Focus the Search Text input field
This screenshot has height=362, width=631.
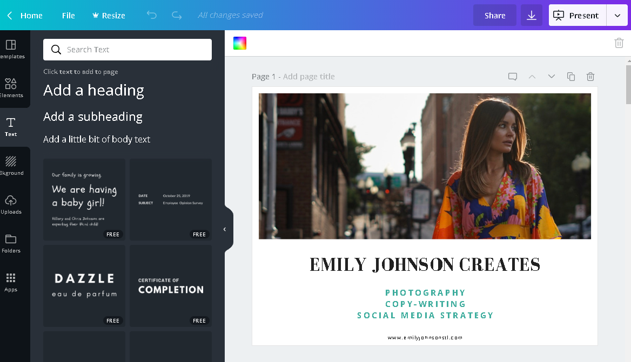point(127,50)
